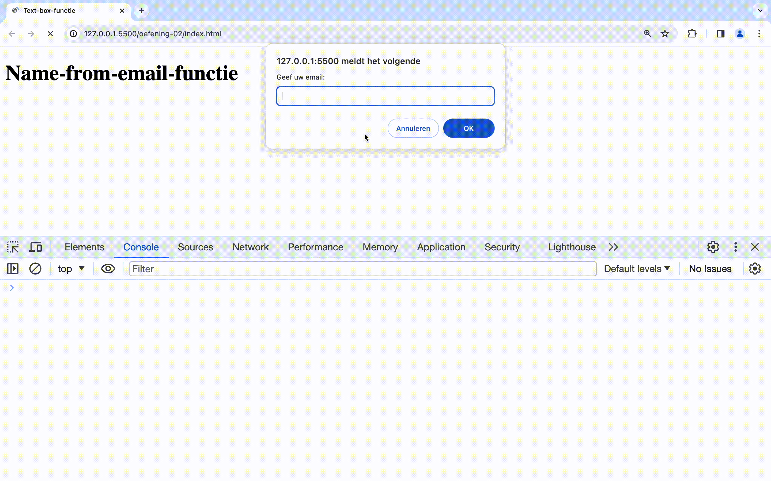The height and width of the screenshot is (481, 771).
Task: Open the tab search dropdown arrow
Action: point(760,11)
